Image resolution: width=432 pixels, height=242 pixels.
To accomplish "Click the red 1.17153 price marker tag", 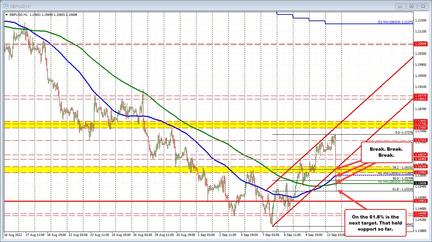I will click(421, 140).
